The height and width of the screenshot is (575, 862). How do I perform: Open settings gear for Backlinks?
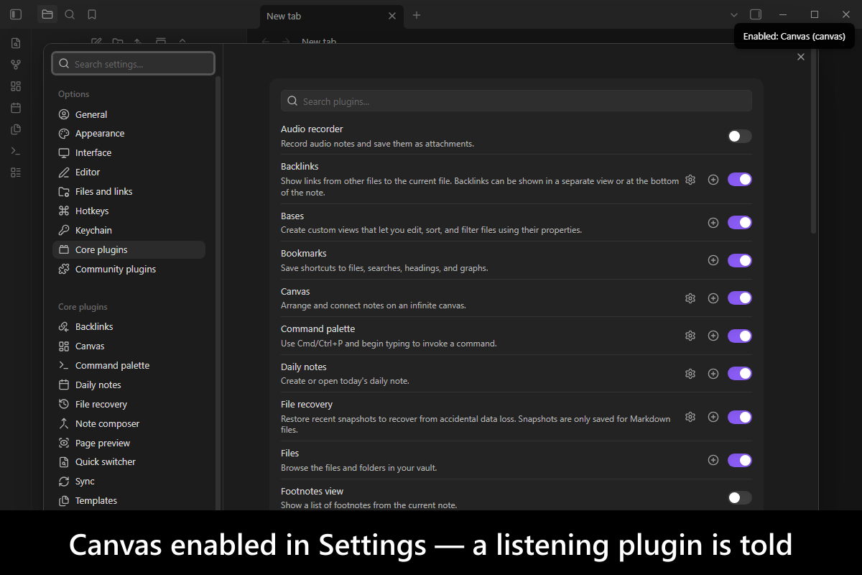pos(690,180)
